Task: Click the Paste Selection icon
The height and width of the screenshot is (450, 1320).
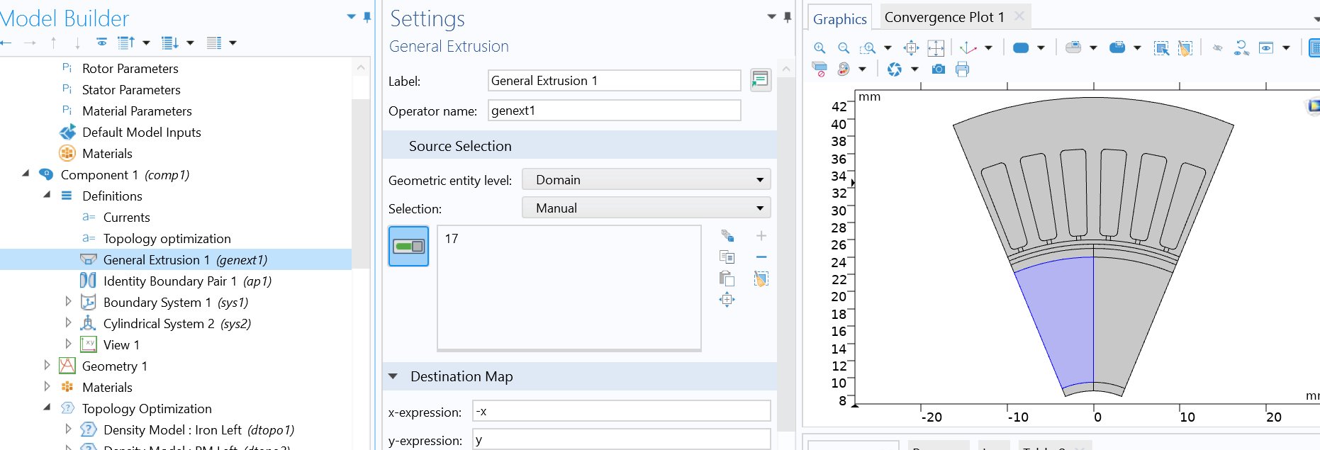Action: pos(727,279)
